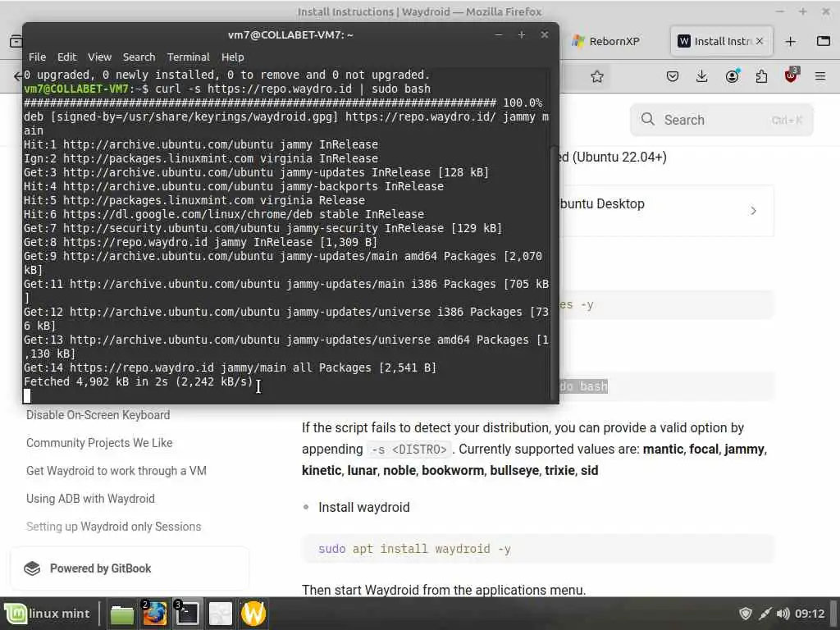Open the 09:12 clock calendar

810,614
